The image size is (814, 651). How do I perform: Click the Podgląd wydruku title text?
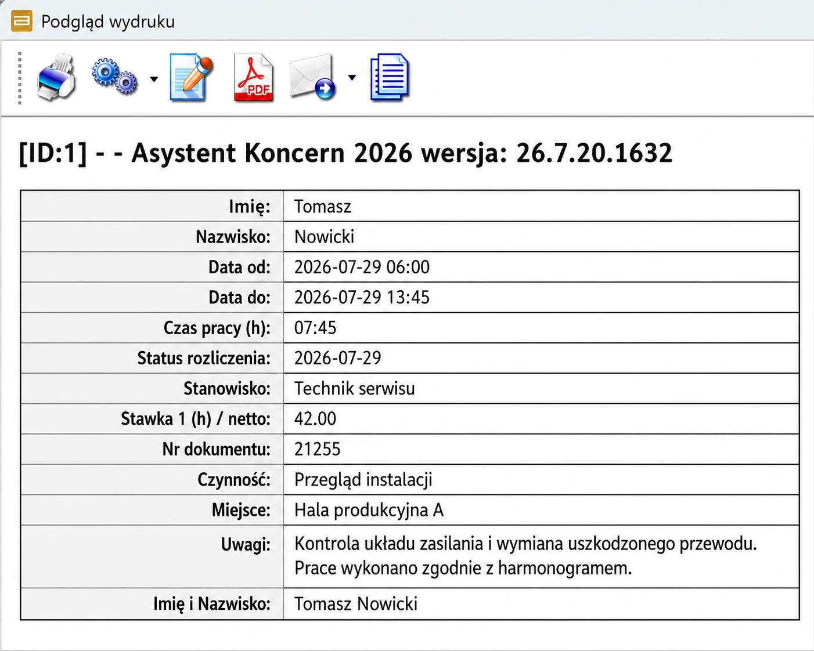coord(108,22)
